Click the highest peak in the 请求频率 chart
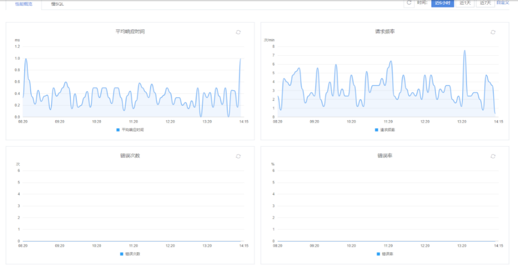The height and width of the screenshot is (271, 518). (x=465, y=50)
